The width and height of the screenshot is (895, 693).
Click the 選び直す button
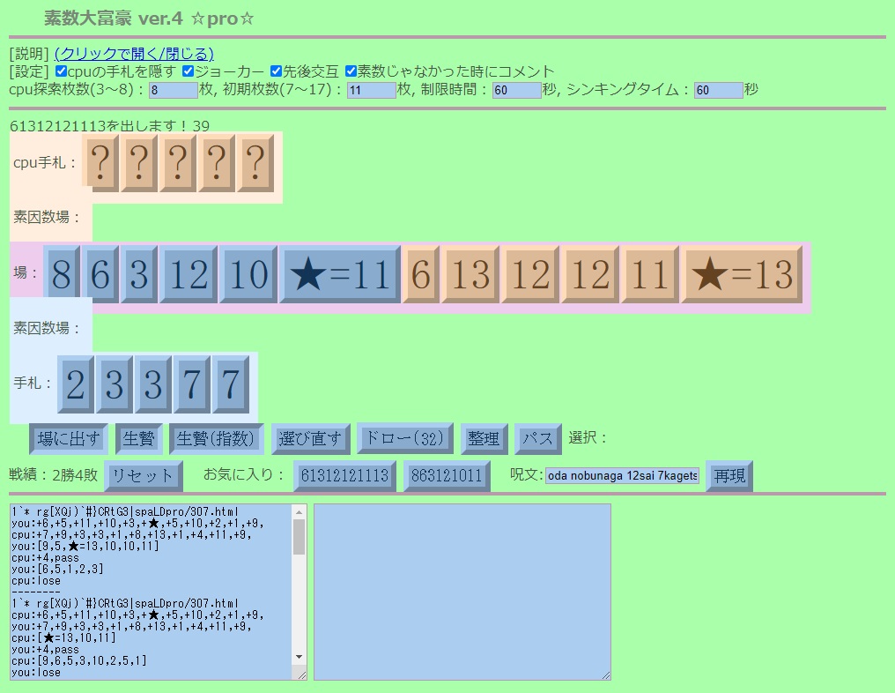pos(310,439)
